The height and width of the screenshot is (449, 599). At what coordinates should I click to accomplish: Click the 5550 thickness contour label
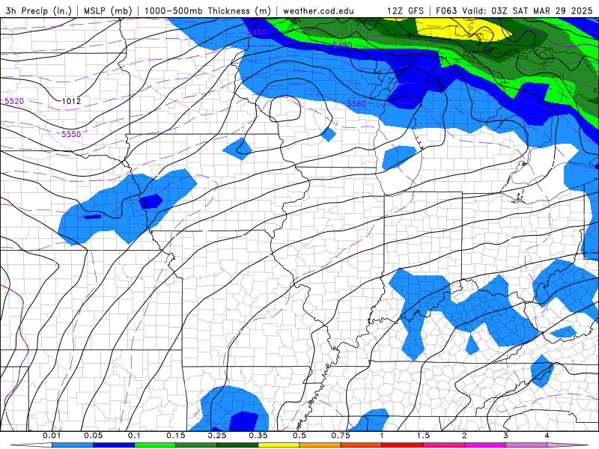tap(71, 134)
